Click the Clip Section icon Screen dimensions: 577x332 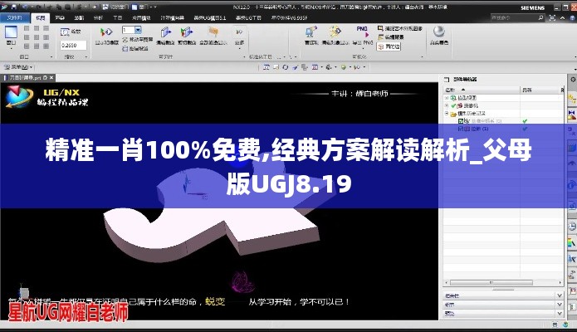tap(187, 32)
